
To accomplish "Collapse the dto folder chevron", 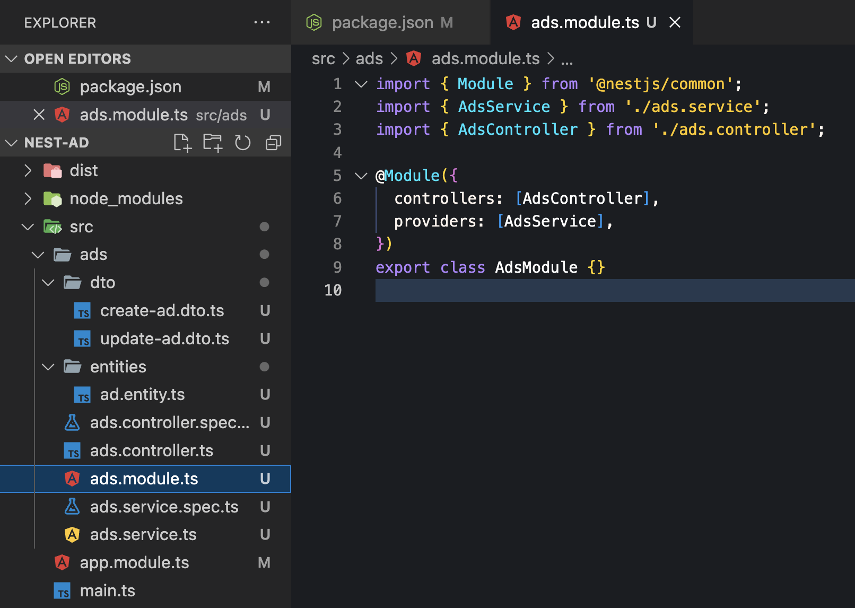I will [x=48, y=282].
